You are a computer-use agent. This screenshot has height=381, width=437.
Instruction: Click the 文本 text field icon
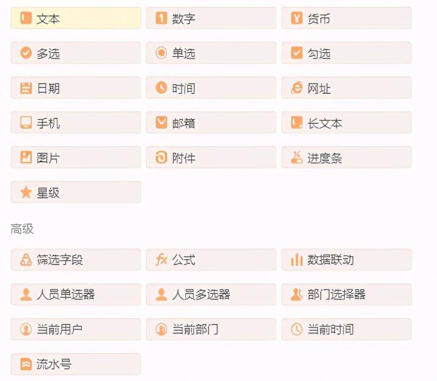point(25,18)
